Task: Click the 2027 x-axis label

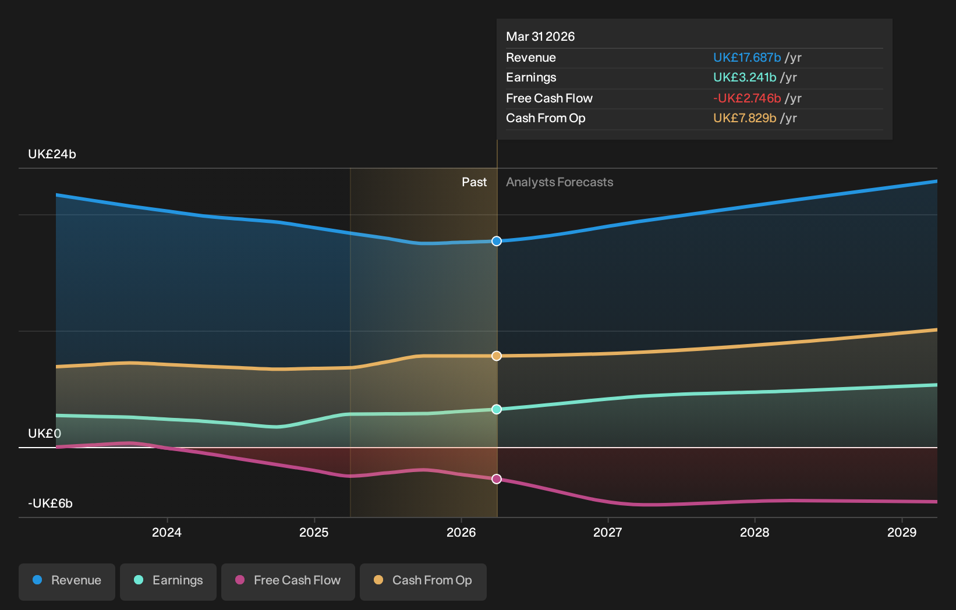Action: pyautogui.click(x=608, y=533)
